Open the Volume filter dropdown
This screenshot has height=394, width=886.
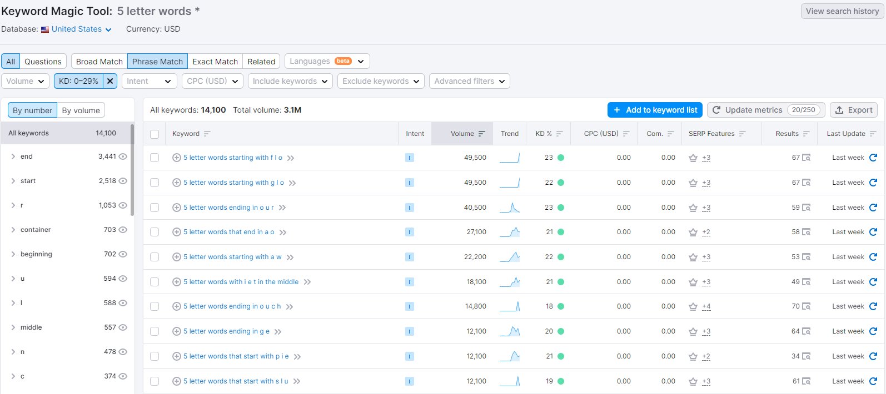click(x=25, y=81)
